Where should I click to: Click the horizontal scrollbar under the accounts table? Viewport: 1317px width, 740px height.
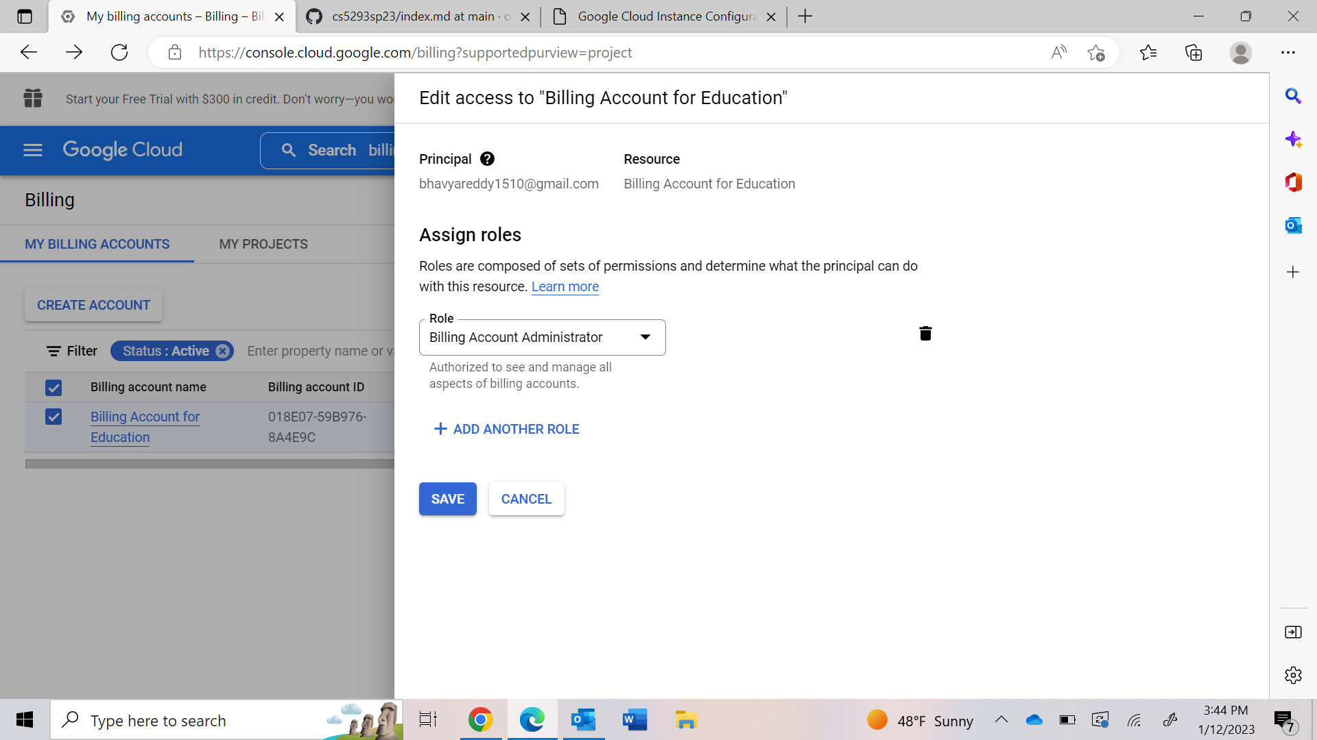(210, 464)
